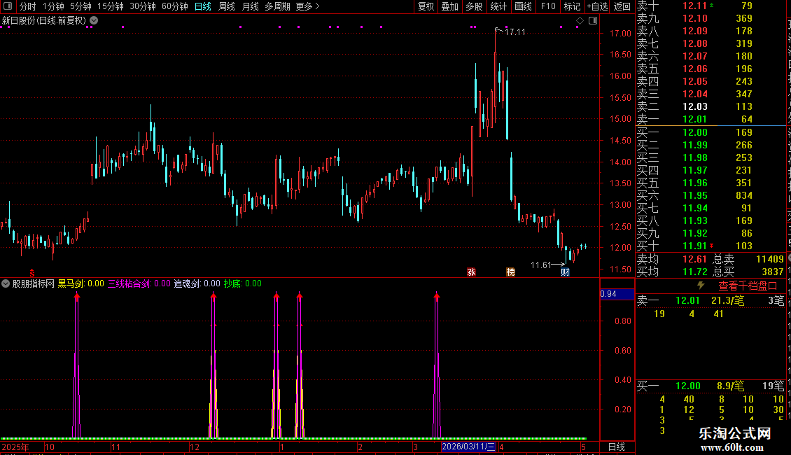Toggle the left panel icon on the toolbar
Image resolution: width=791 pixels, height=455 pixels.
coord(8,6)
